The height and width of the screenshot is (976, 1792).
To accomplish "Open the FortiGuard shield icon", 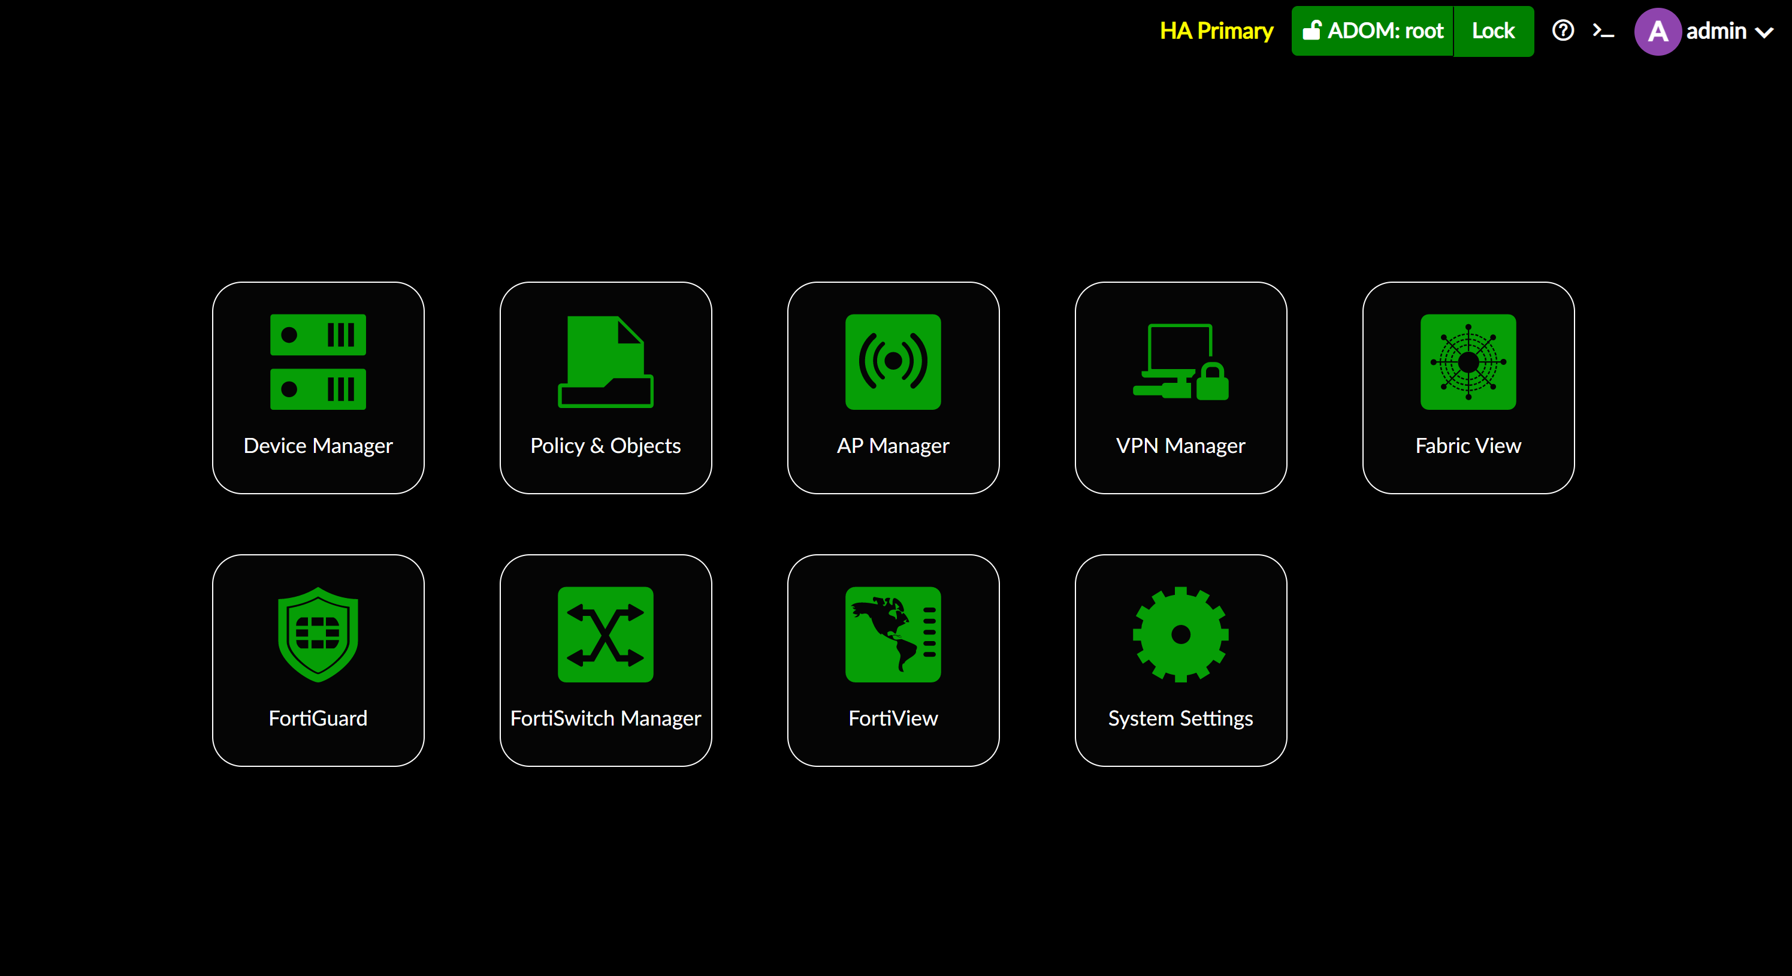I will (x=318, y=634).
